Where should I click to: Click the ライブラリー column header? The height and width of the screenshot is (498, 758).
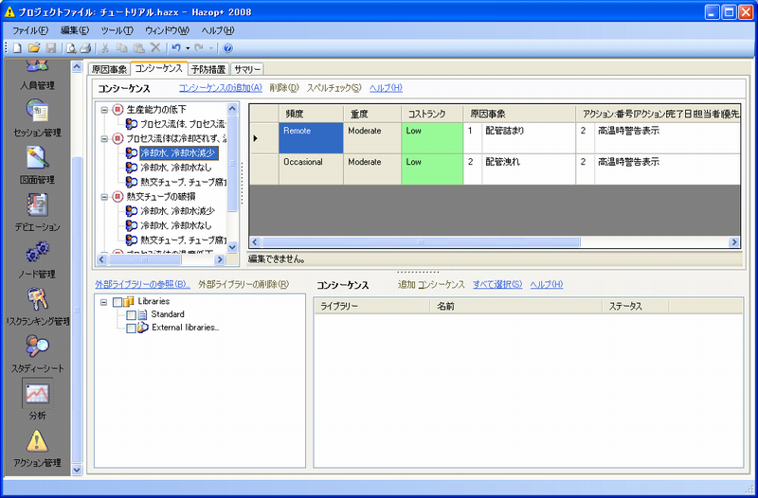(x=371, y=306)
